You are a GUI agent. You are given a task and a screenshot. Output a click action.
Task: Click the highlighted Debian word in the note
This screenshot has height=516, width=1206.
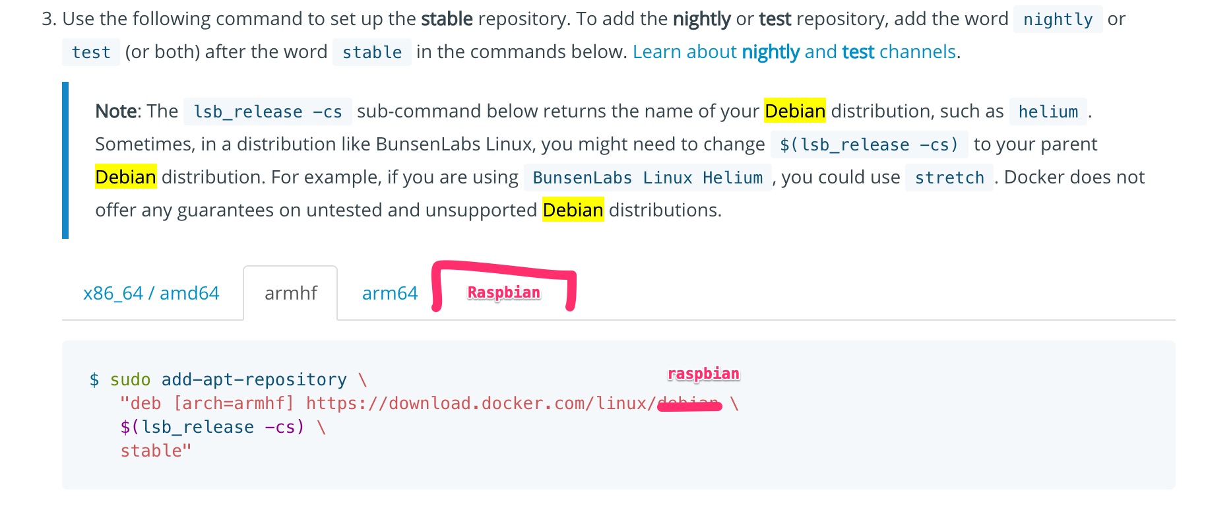pyautogui.click(x=795, y=111)
